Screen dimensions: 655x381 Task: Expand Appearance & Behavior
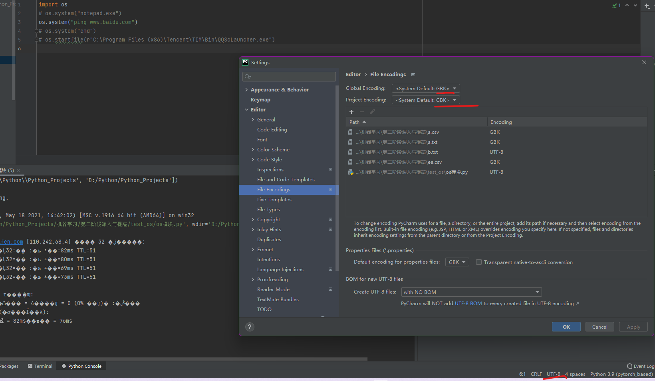[x=246, y=89]
